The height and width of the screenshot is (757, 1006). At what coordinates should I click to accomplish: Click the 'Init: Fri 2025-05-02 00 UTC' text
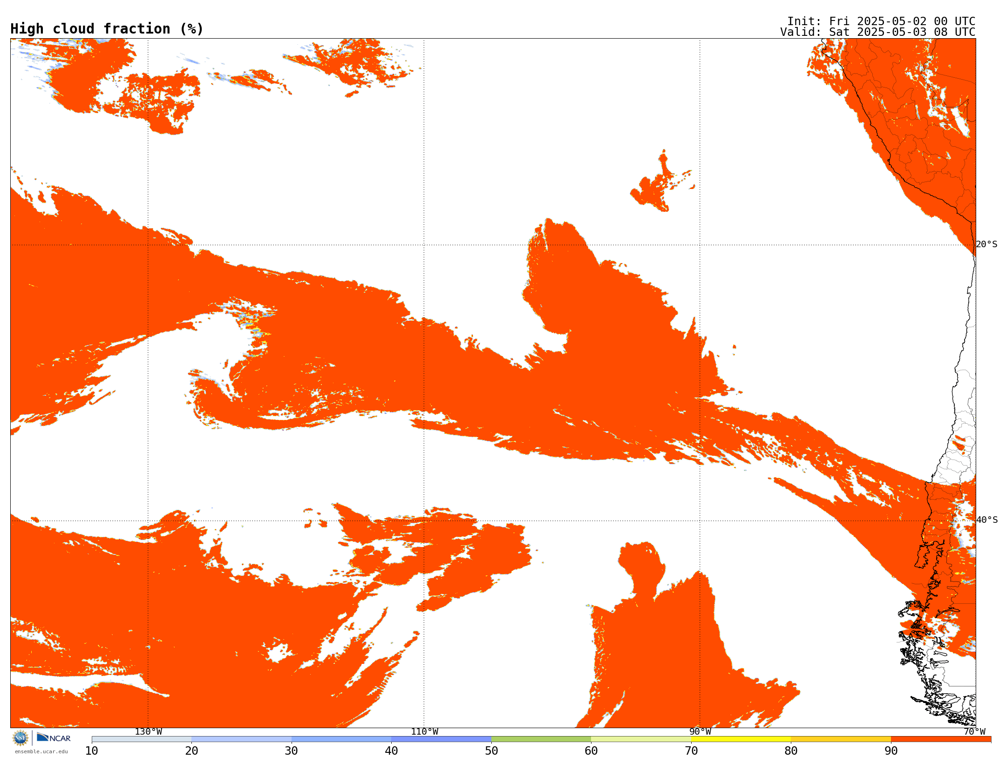[881, 21]
